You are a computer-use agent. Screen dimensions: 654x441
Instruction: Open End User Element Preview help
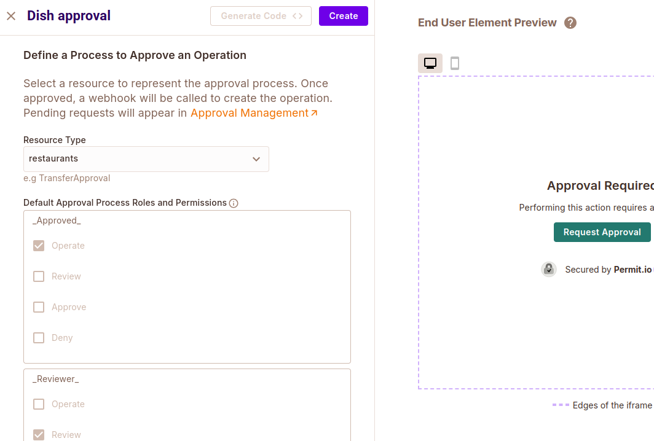click(x=570, y=23)
